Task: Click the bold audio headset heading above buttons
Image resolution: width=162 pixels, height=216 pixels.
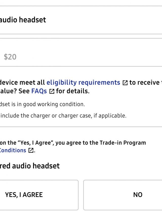Action: (x=30, y=166)
